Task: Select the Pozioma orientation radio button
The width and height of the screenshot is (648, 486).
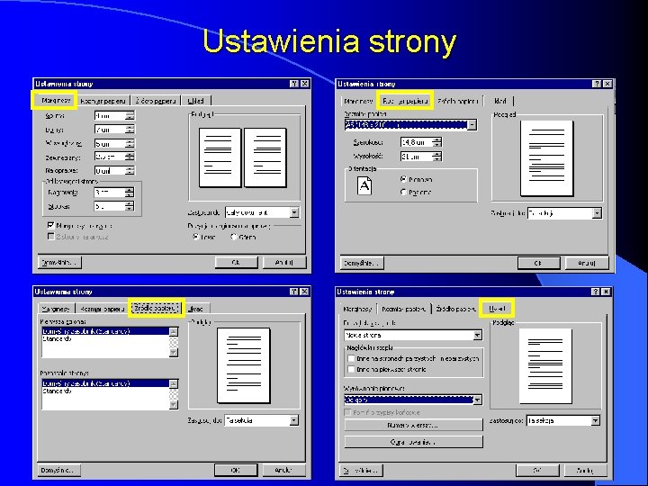Action: coord(404,193)
